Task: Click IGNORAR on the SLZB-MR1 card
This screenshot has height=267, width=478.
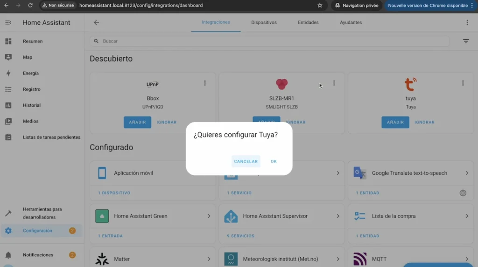Action: (x=295, y=122)
